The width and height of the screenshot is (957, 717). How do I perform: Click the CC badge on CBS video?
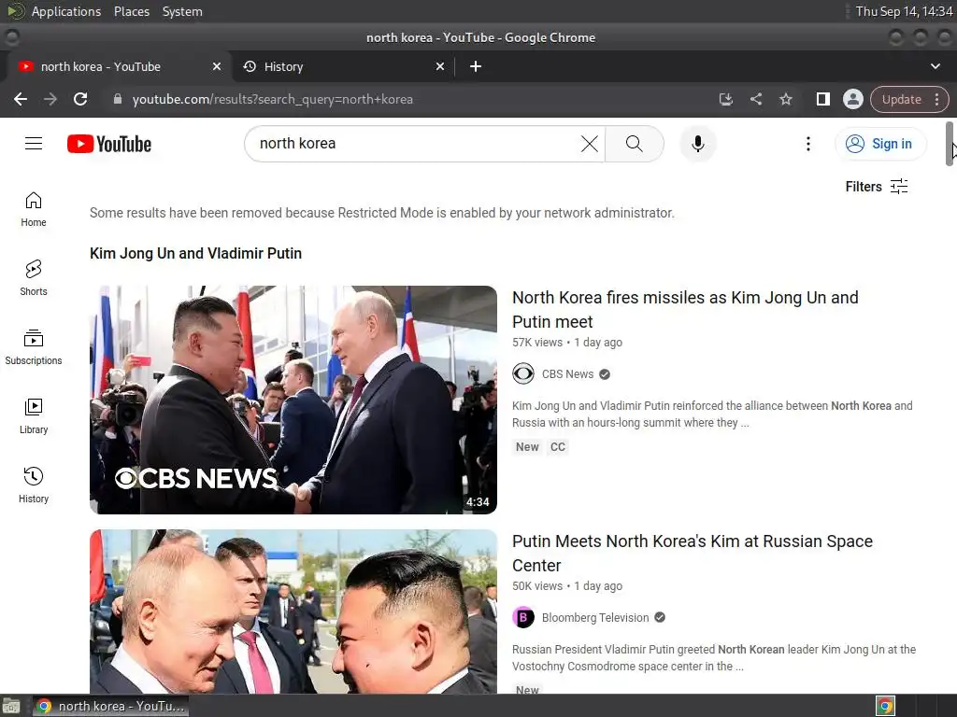click(x=558, y=447)
